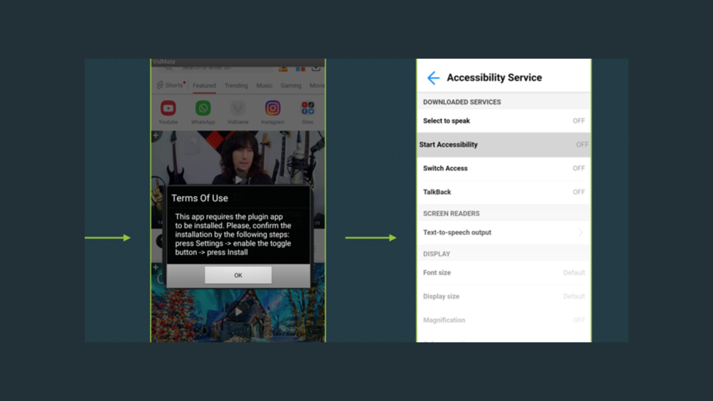Play the winter house video
Screen dimensions: 713x401
pyautogui.click(x=238, y=312)
